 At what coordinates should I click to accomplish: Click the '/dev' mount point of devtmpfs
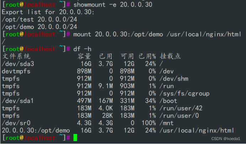(167, 71)
